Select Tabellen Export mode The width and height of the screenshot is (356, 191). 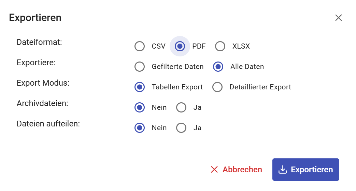140,87
